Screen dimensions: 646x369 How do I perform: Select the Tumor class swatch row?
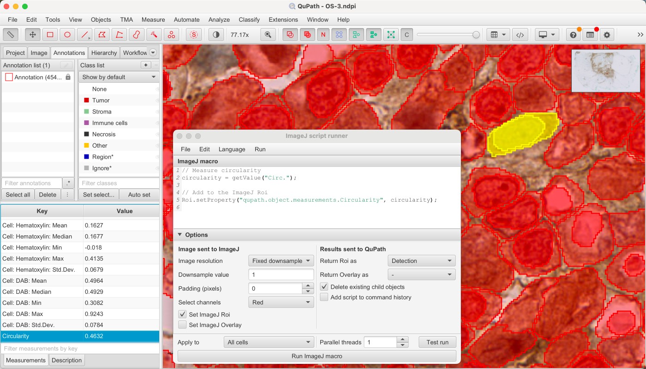(x=119, y=100)
